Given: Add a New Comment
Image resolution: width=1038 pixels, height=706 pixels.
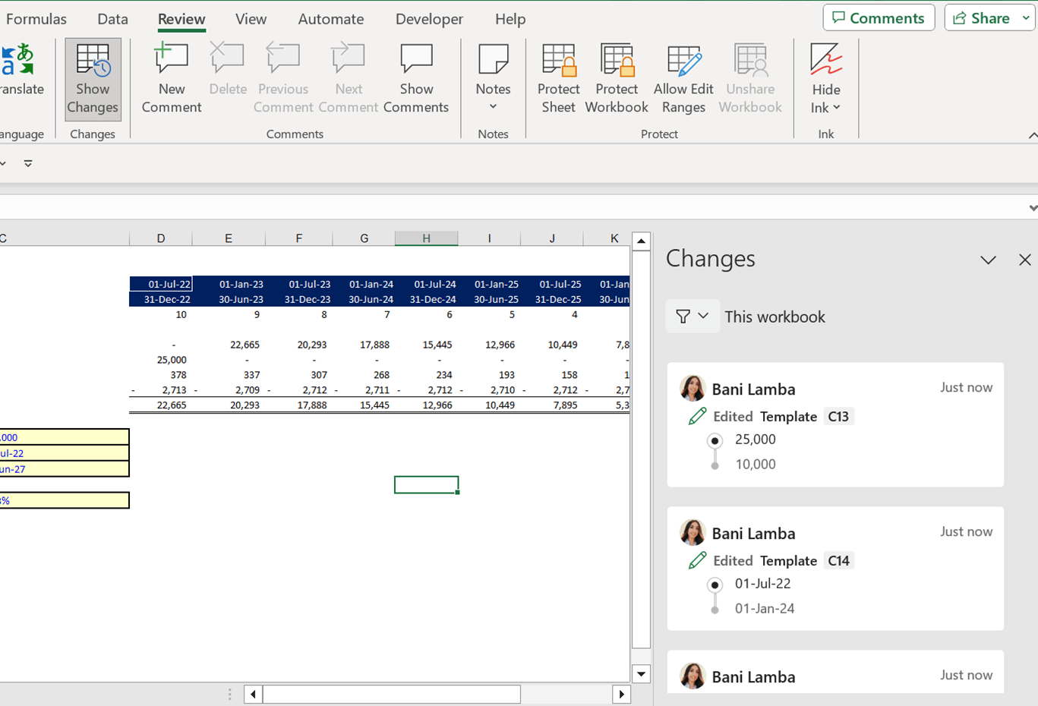Looking at the screenshot, I should (x=172, y=79).
